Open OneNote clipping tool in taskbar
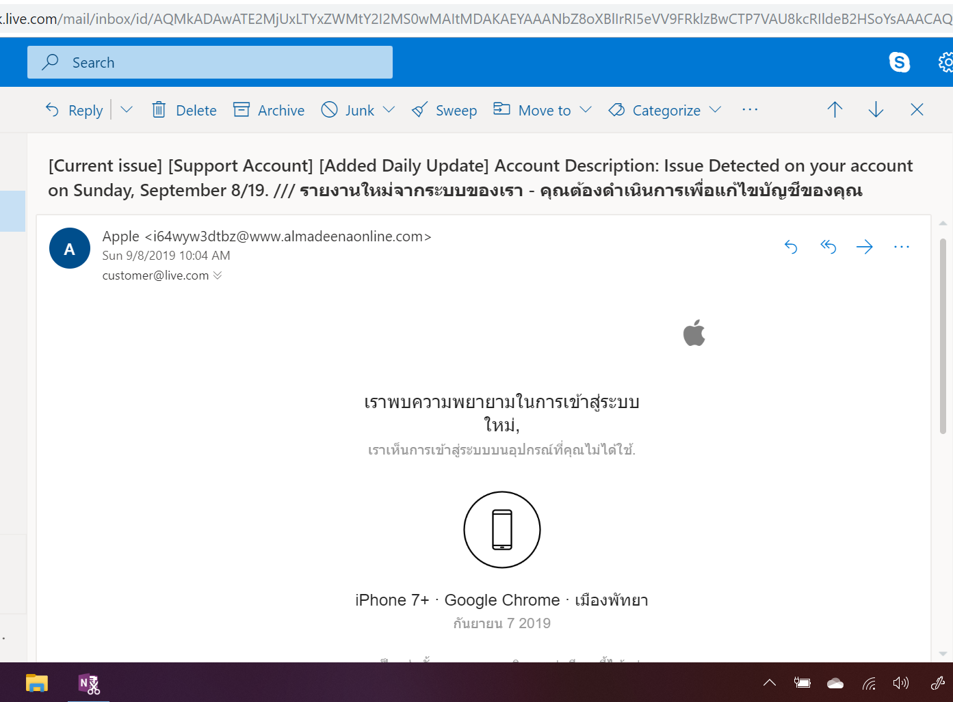The height and width of the screenshot is (702, 953). (x=89, y=684)
